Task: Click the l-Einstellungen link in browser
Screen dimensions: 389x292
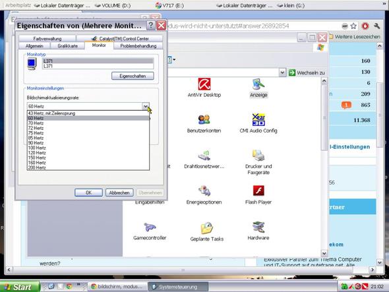Action: [x=350, y=147]
